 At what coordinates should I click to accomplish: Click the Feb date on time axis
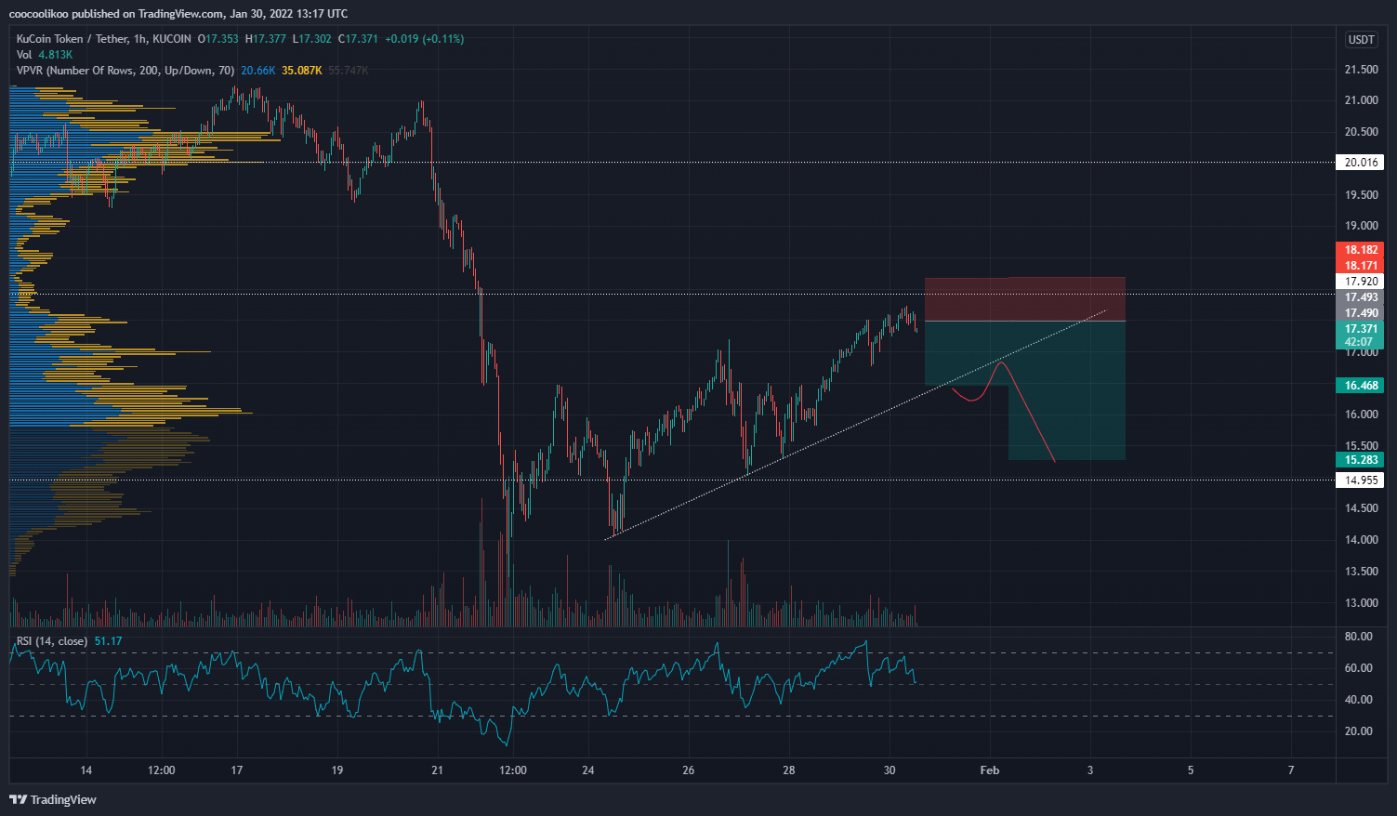click(990, 770)
